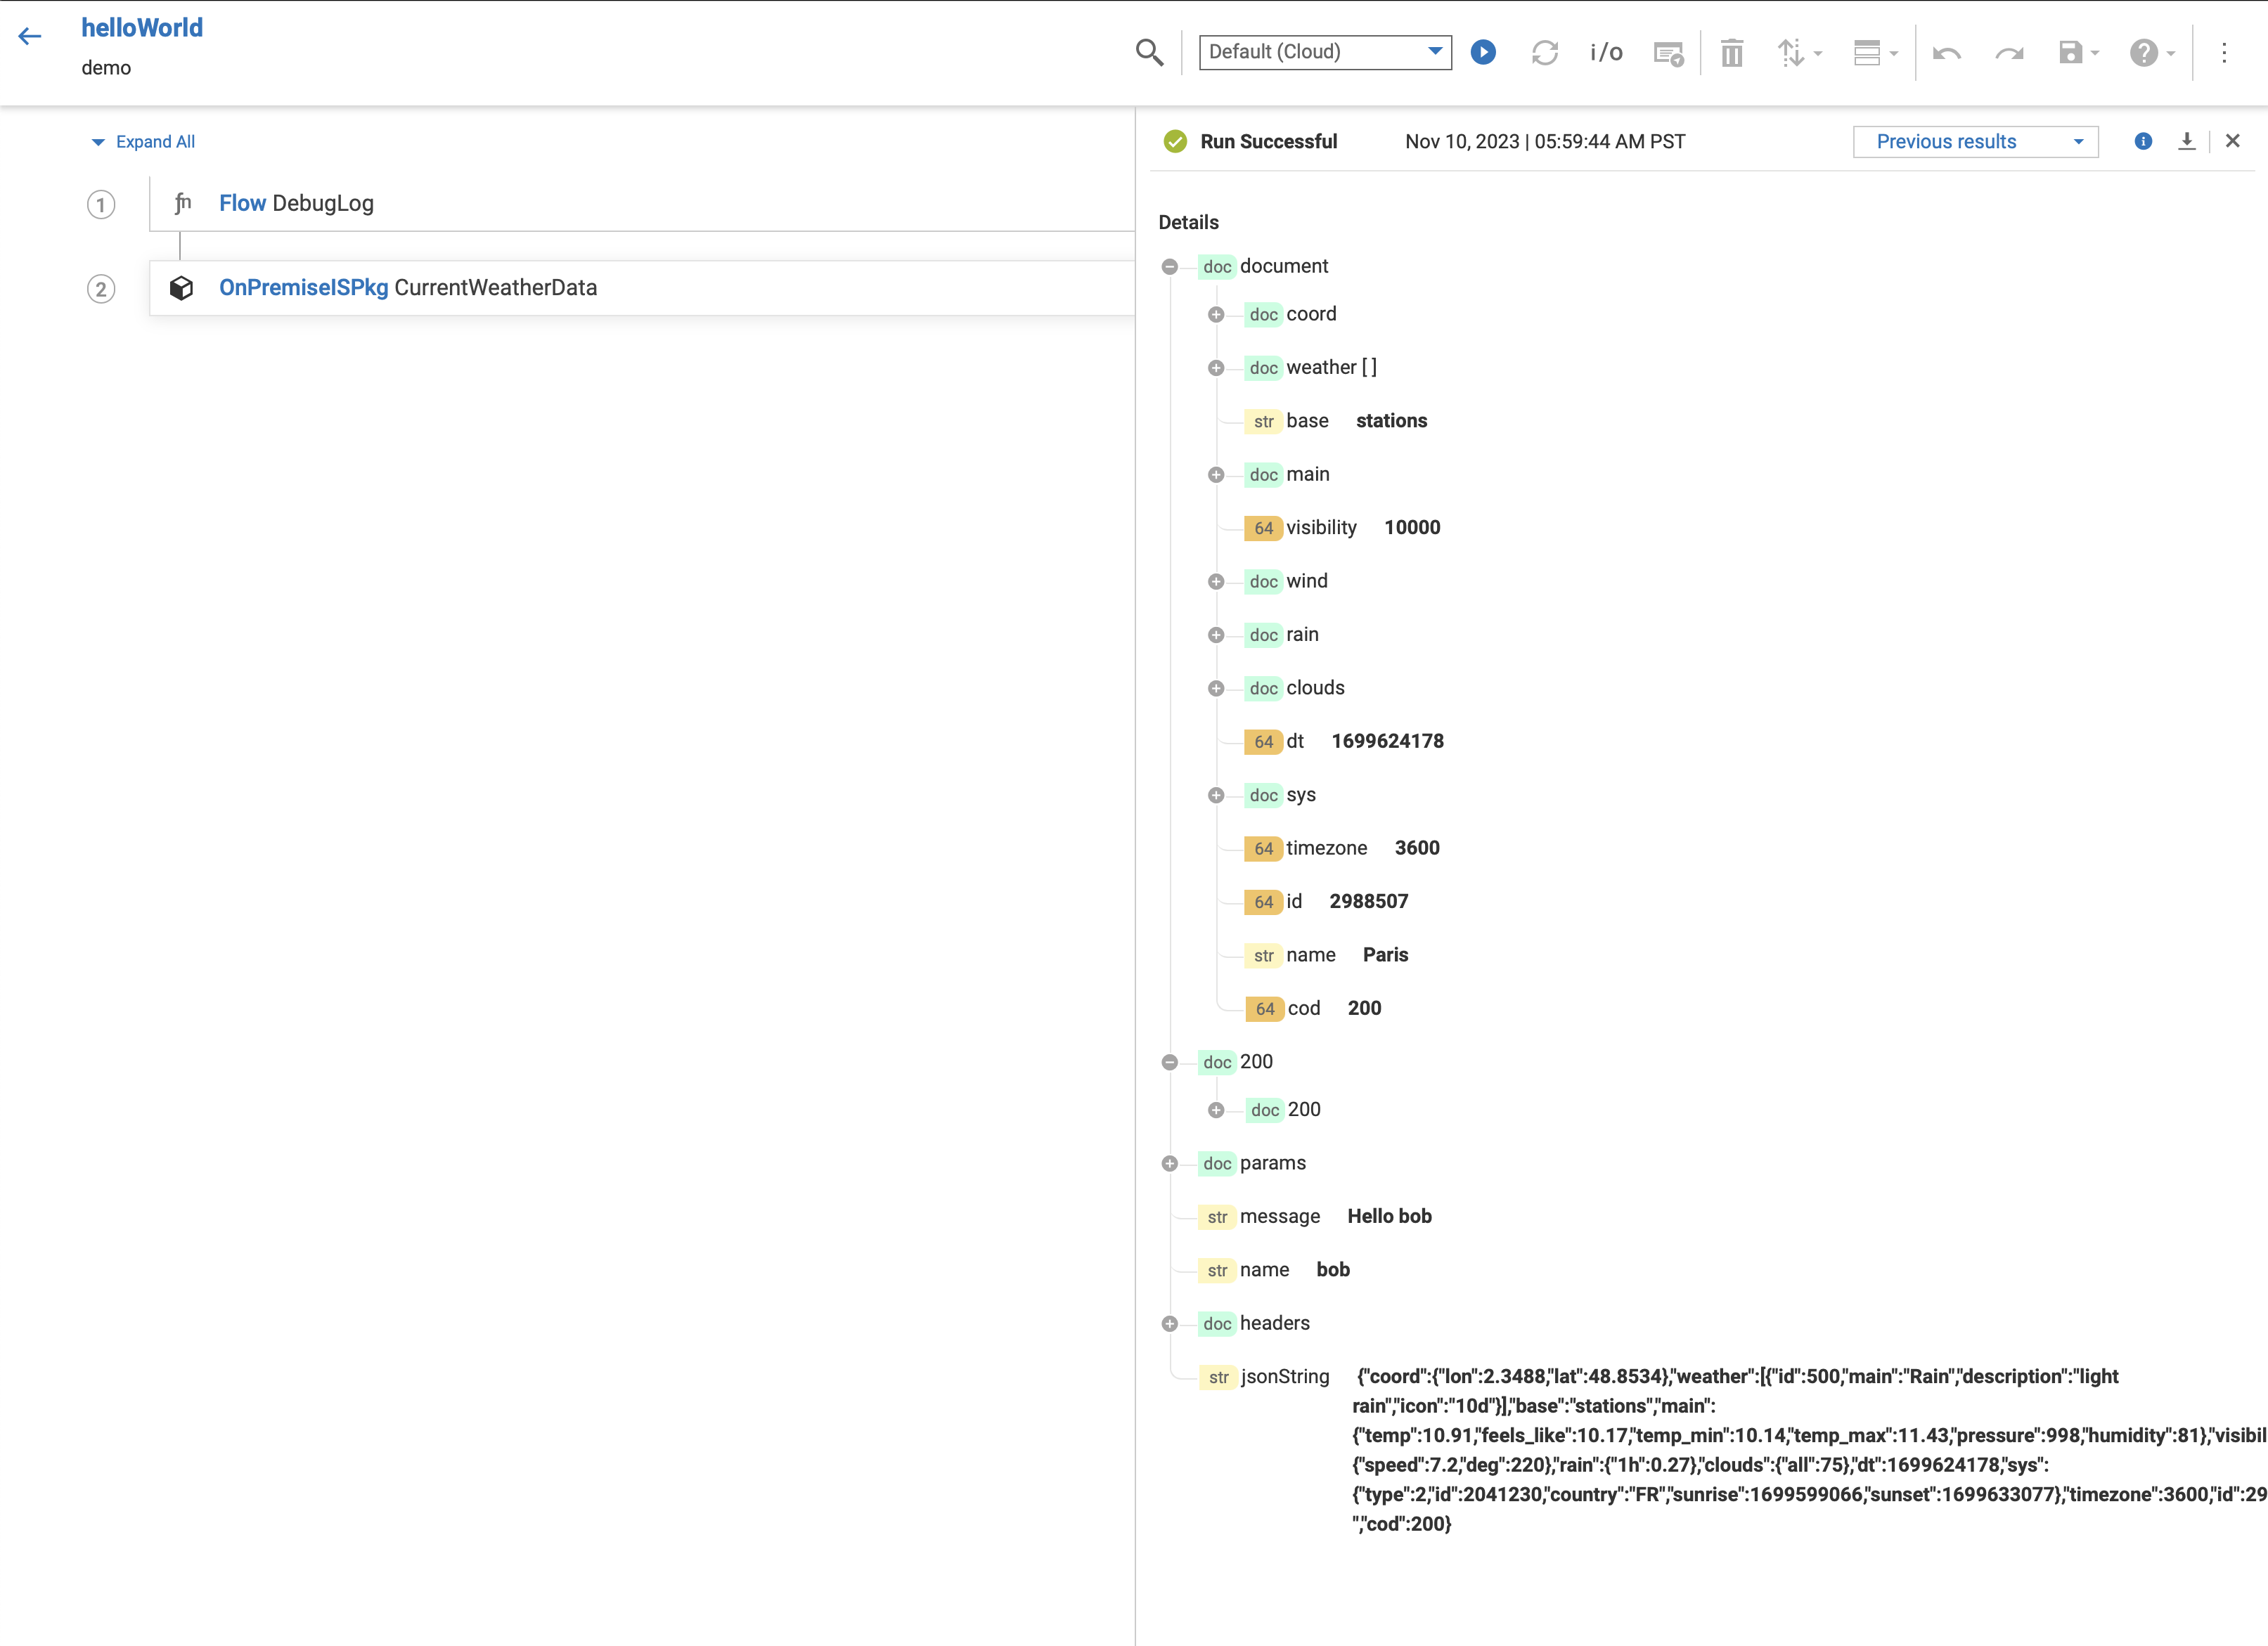View run details via the info icon
2268x1646 pixels.
click(2143, 141)
